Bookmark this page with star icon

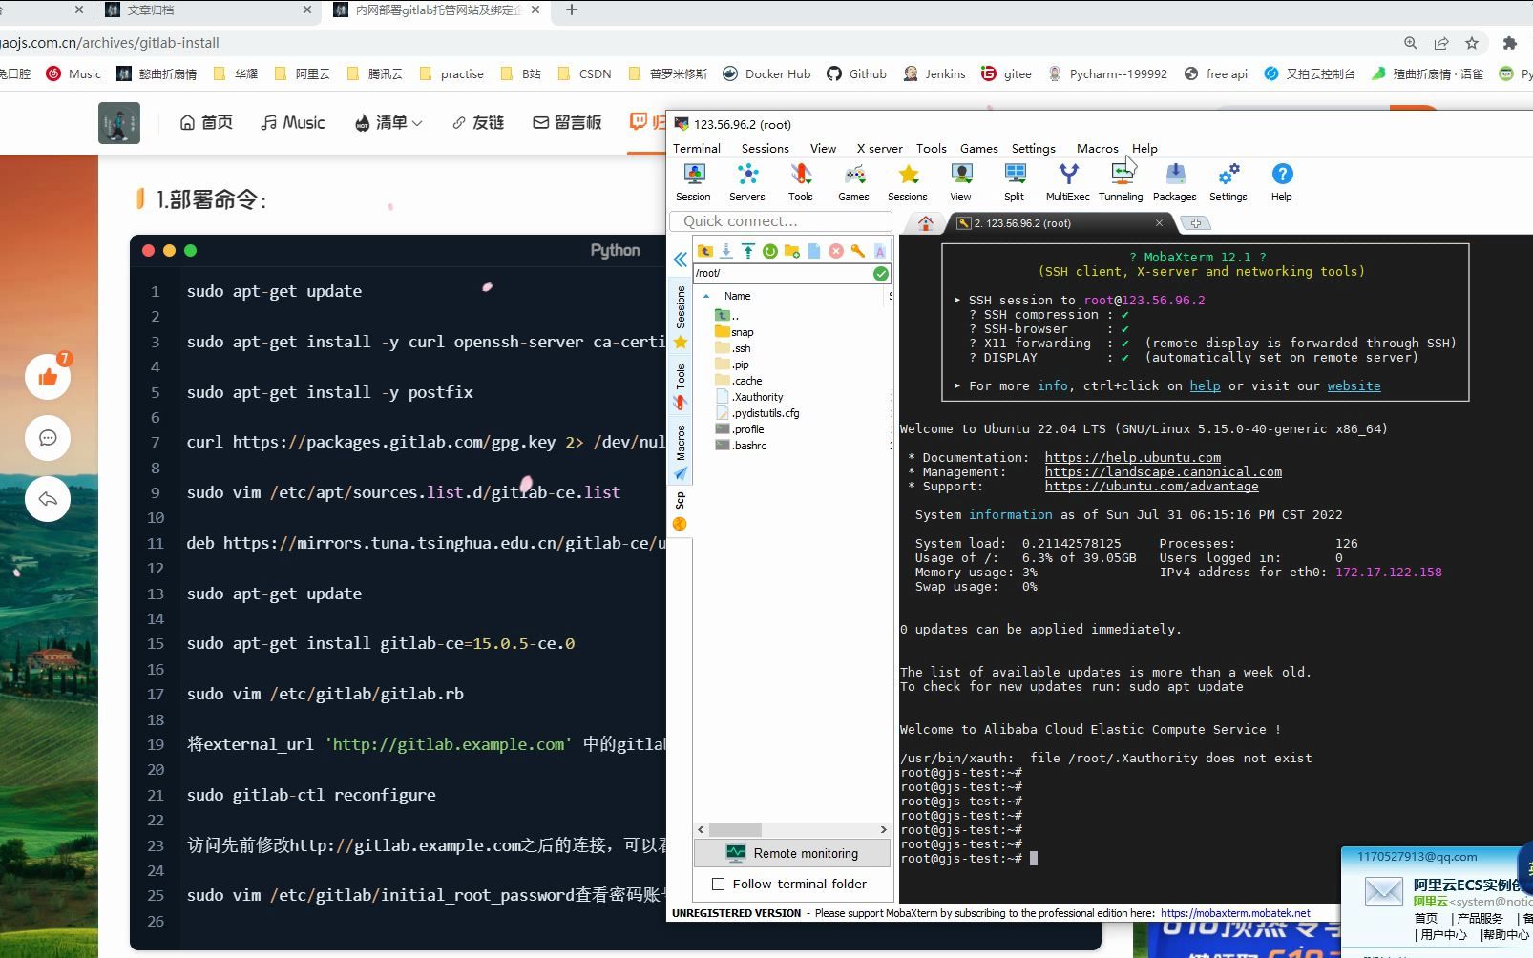pyautogui.click(x=1472, y=43)
